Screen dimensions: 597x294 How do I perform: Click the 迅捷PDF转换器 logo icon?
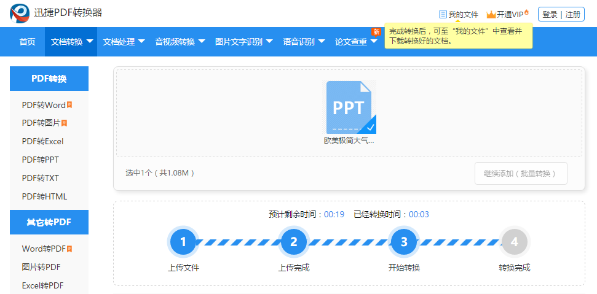coord(20,14)
